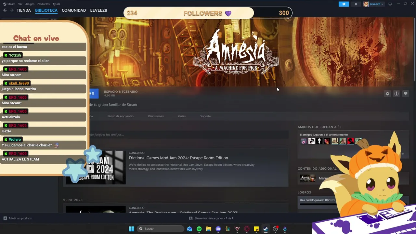Open the CONTENIDO ADICIONAL section
The image size is (416, 234).
[317, 168]
